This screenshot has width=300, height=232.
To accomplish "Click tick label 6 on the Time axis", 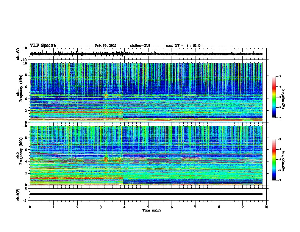I will [x=172, y=207].
